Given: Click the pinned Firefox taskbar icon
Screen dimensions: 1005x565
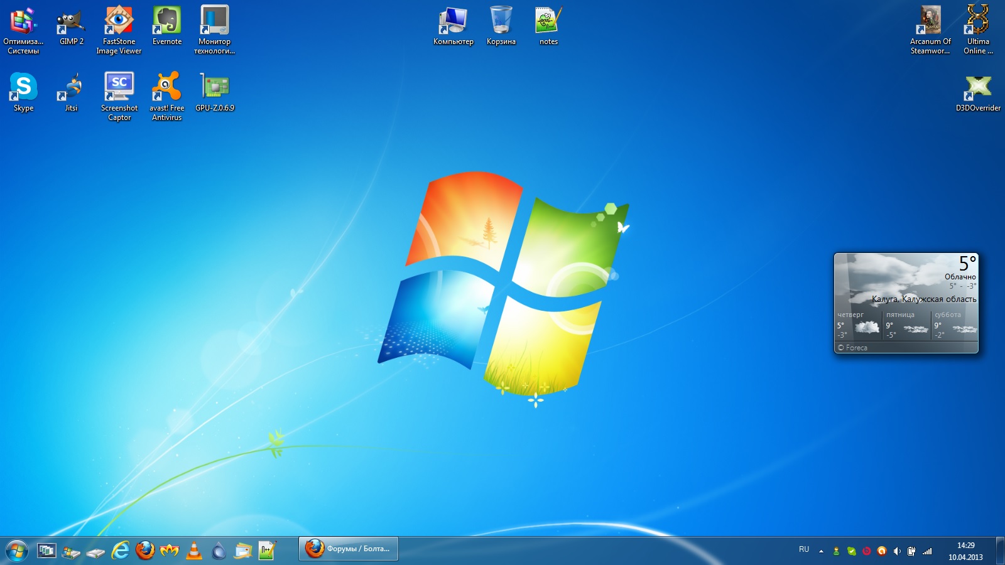Looking at the screenshot, I should [145, 551].
